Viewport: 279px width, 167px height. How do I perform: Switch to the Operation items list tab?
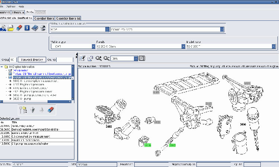point(68,18)
